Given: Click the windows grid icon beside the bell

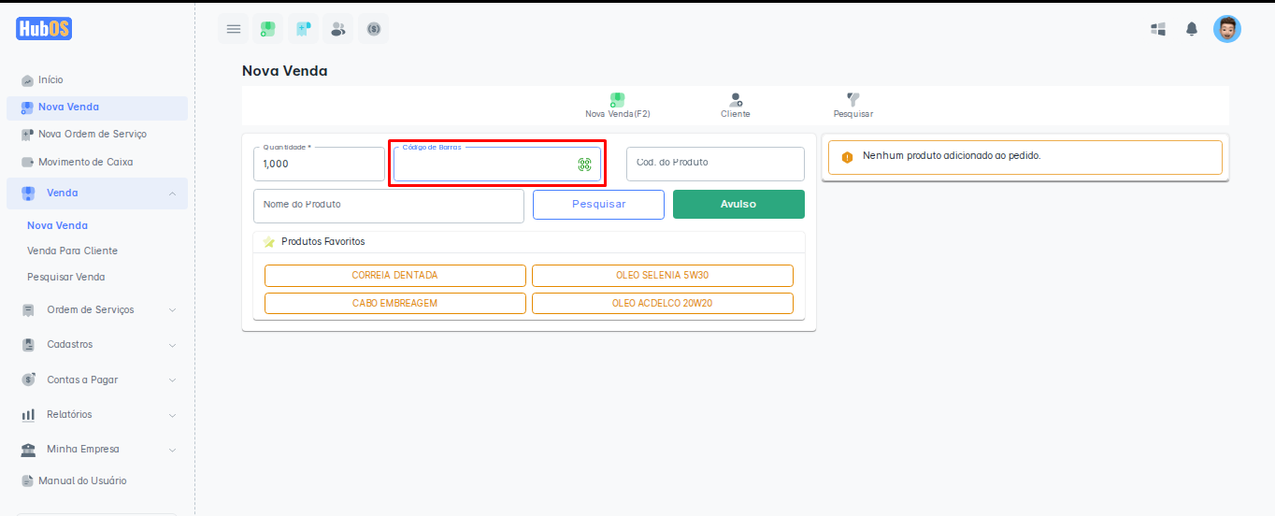Looking at the screenshot, I should click(x=1158, y=29).
